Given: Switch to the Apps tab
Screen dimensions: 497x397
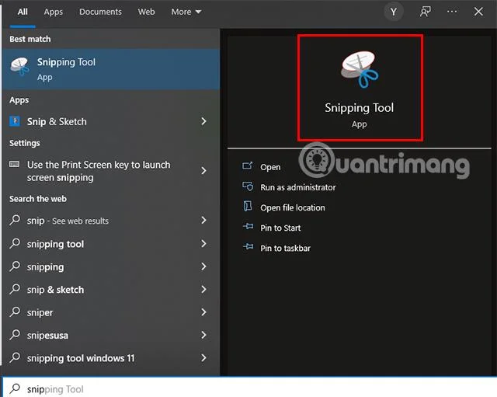Looking at the screenshot, I should (x=54, y=12).
